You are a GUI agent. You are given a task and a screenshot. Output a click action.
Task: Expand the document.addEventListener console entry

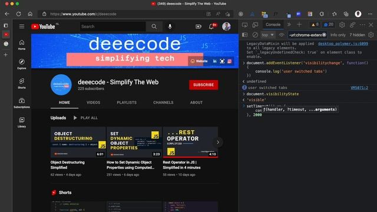tap(243, 63)
